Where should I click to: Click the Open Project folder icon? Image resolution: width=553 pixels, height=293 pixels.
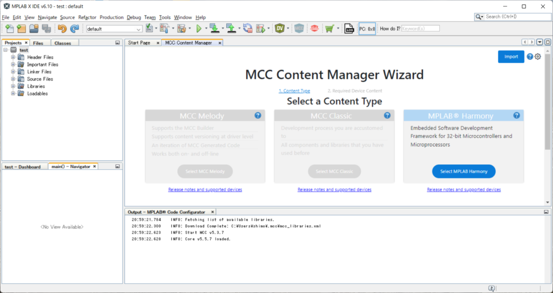point(35,29)
